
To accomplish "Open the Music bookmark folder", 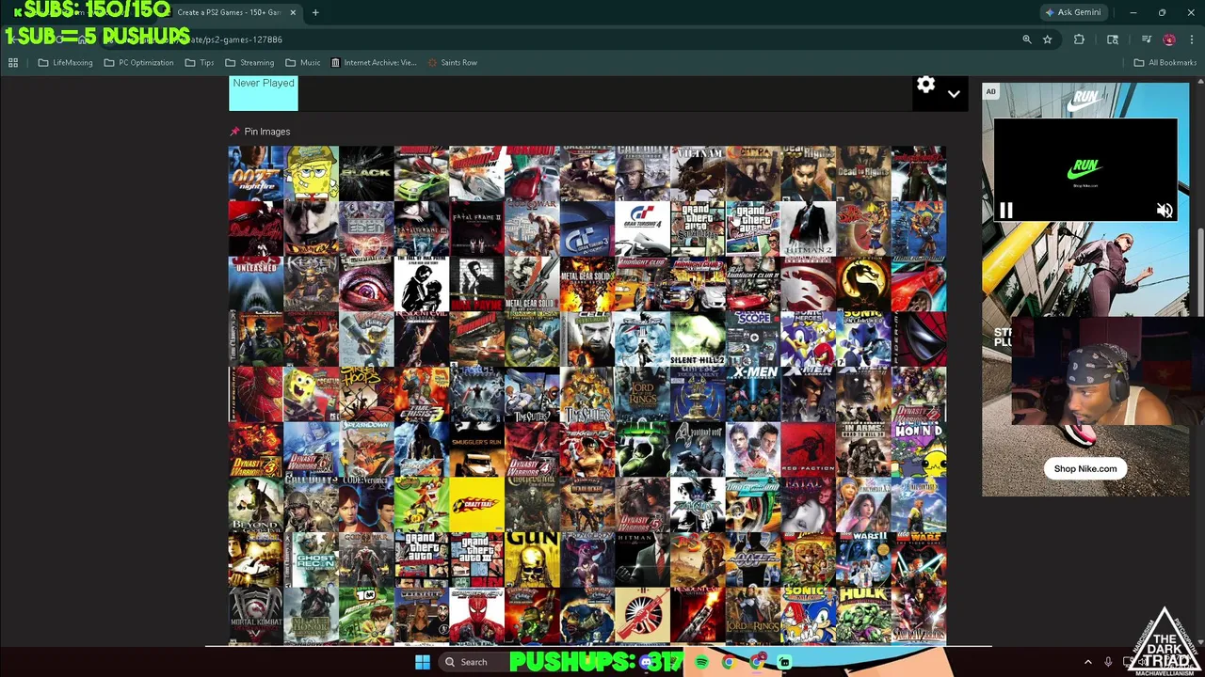I will click(303, 63).
